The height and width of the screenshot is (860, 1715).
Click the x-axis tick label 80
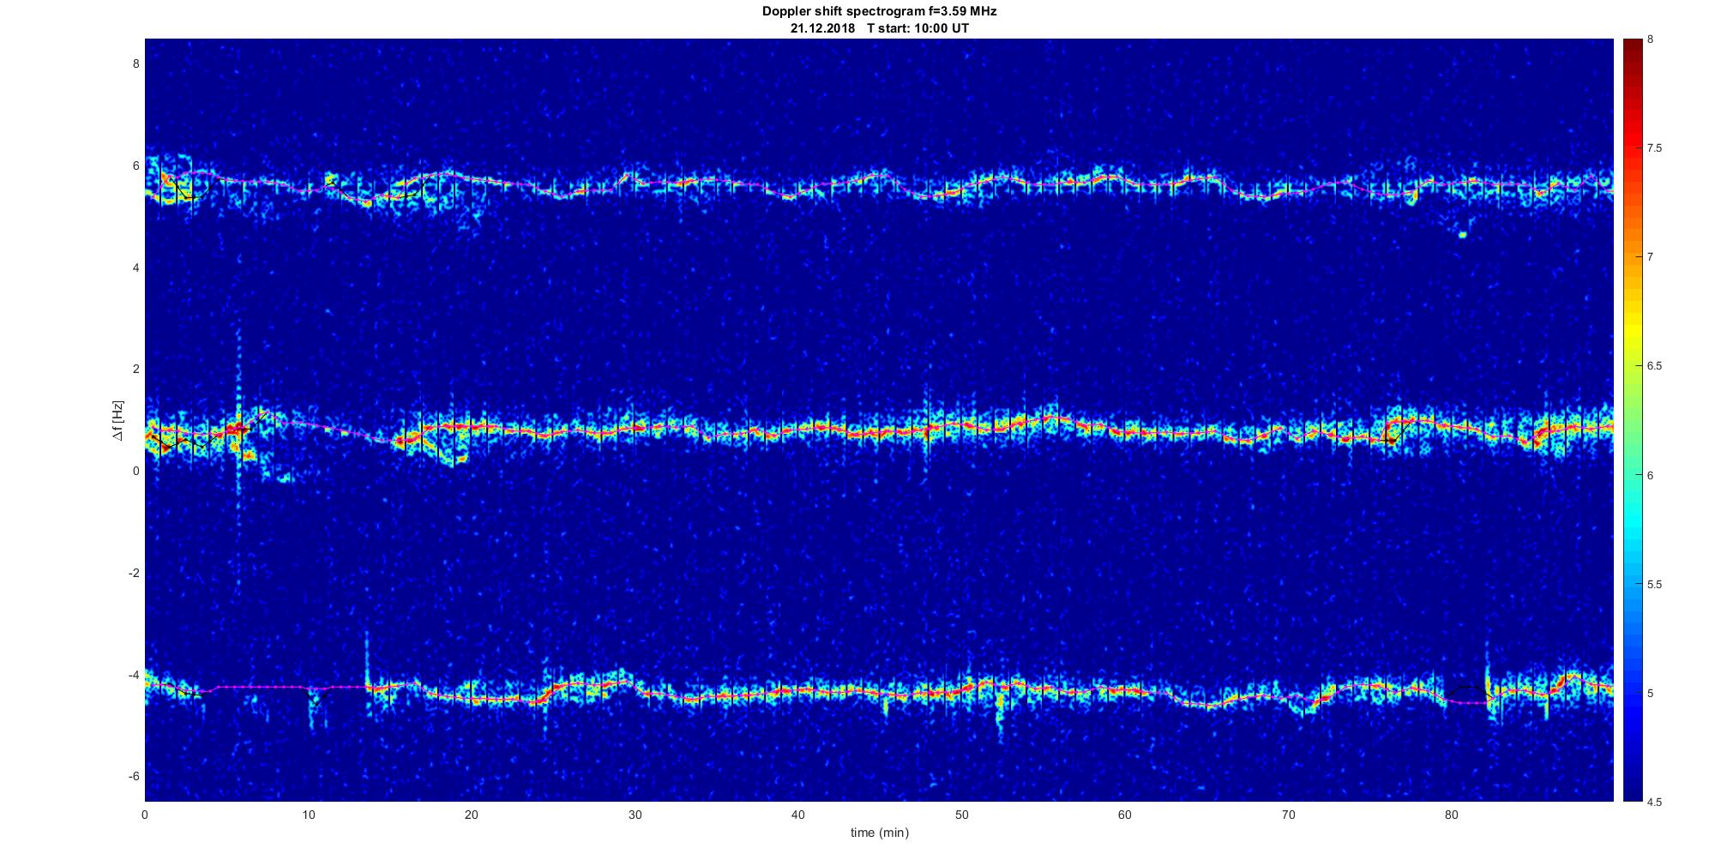pos(1451,815)
